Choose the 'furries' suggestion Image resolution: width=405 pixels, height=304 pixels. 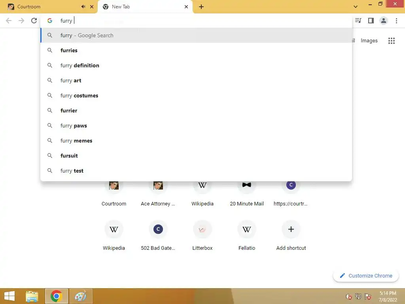pyautogui.click(x=196, y=50)
